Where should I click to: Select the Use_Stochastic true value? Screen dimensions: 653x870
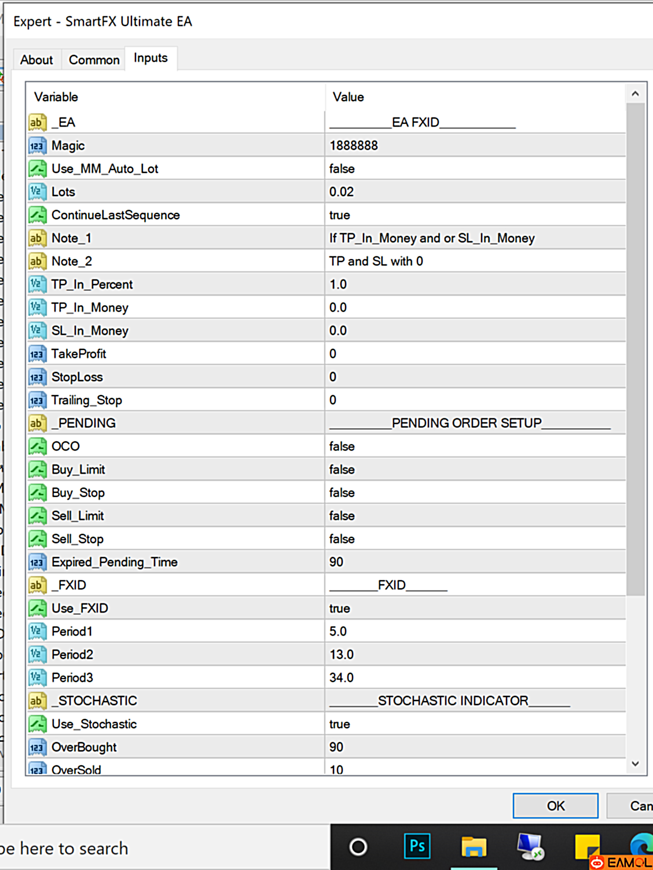coord(340,724)
